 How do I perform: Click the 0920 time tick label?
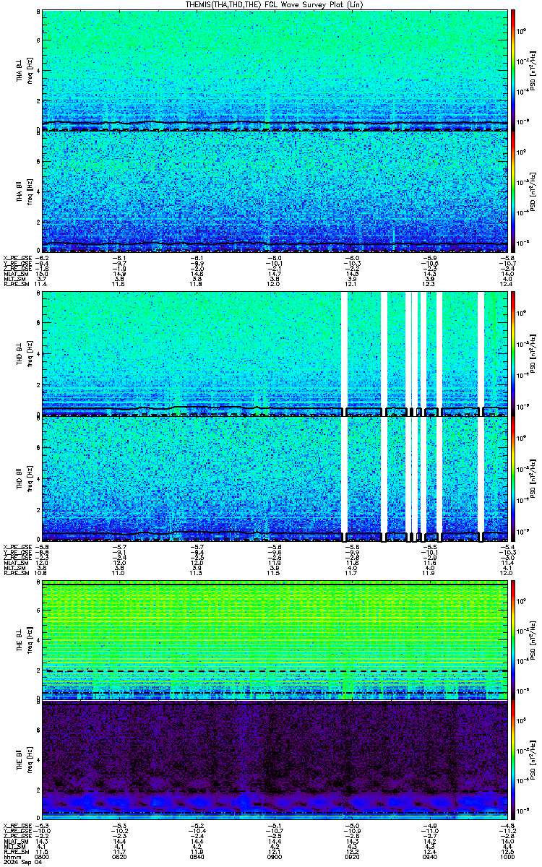[353, 857]
